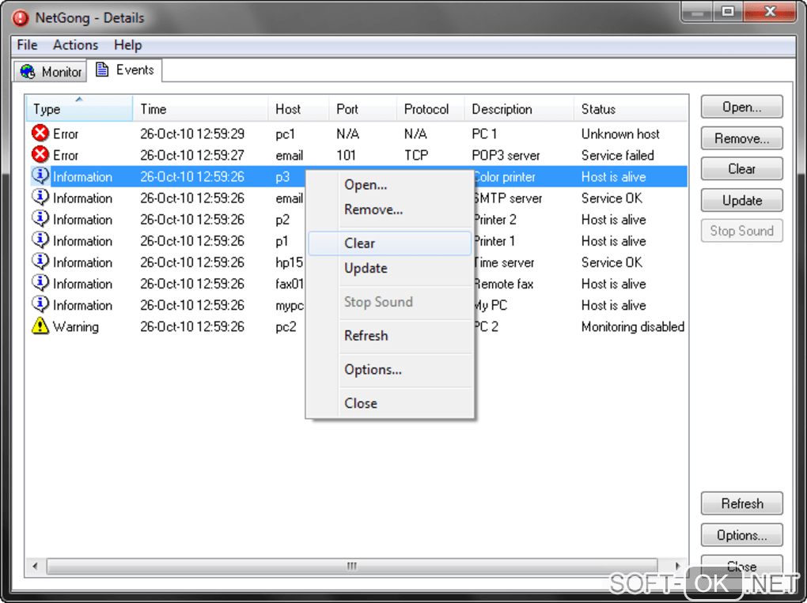This screenshot has width=807, height=603.
Task: Click the Refresh button on right panel
Action: point(741,503)
